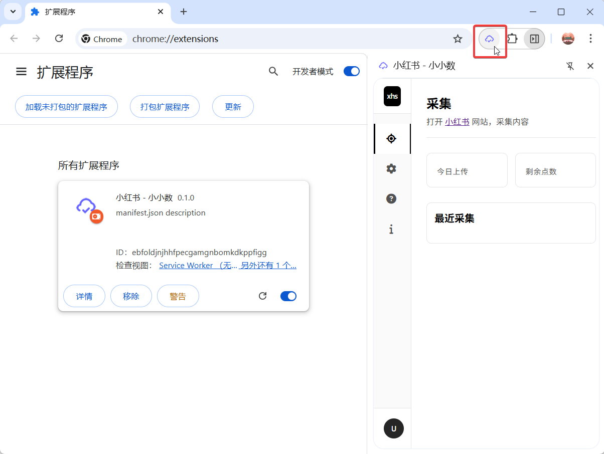Select the xhs icon in the panel sidebar

click(392, 96)
